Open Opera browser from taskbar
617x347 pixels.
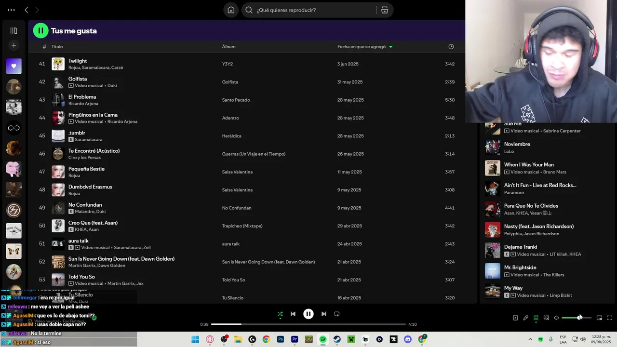(210, 339)
